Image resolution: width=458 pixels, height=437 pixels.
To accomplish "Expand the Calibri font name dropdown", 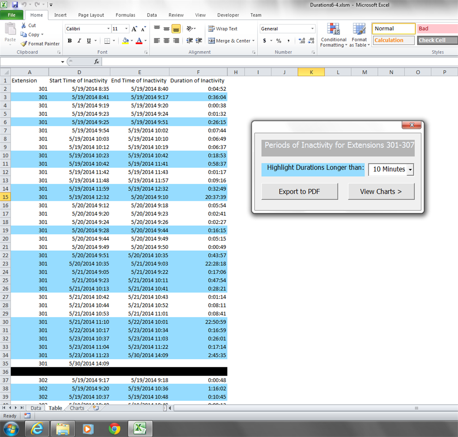I will [108, 29].
